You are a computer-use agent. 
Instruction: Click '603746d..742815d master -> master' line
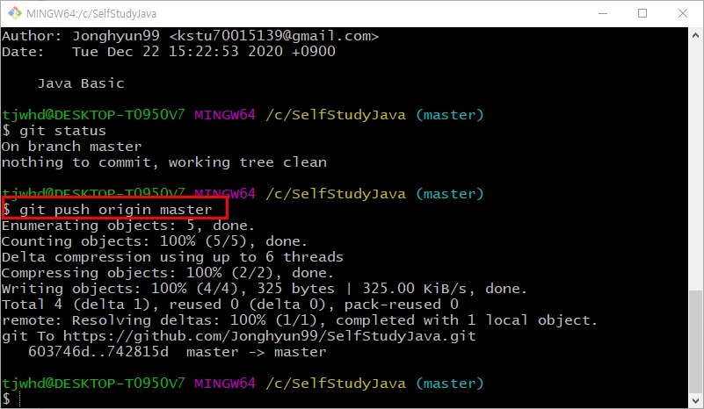[x=178, y=352]
